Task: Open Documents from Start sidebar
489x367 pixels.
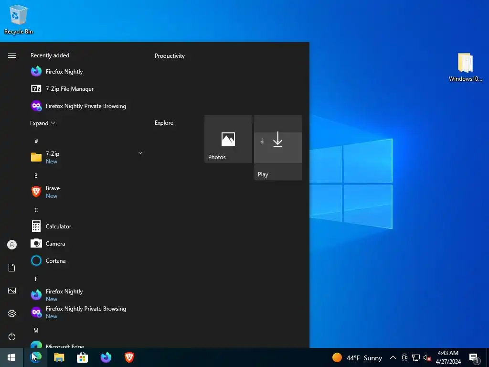Action: click(x=12, y=268)
